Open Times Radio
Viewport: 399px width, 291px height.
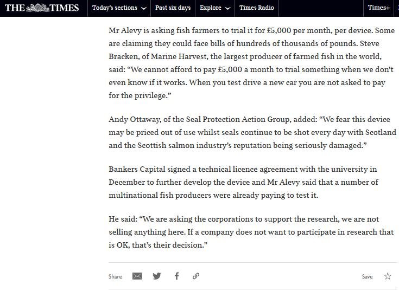coord(257,8)
